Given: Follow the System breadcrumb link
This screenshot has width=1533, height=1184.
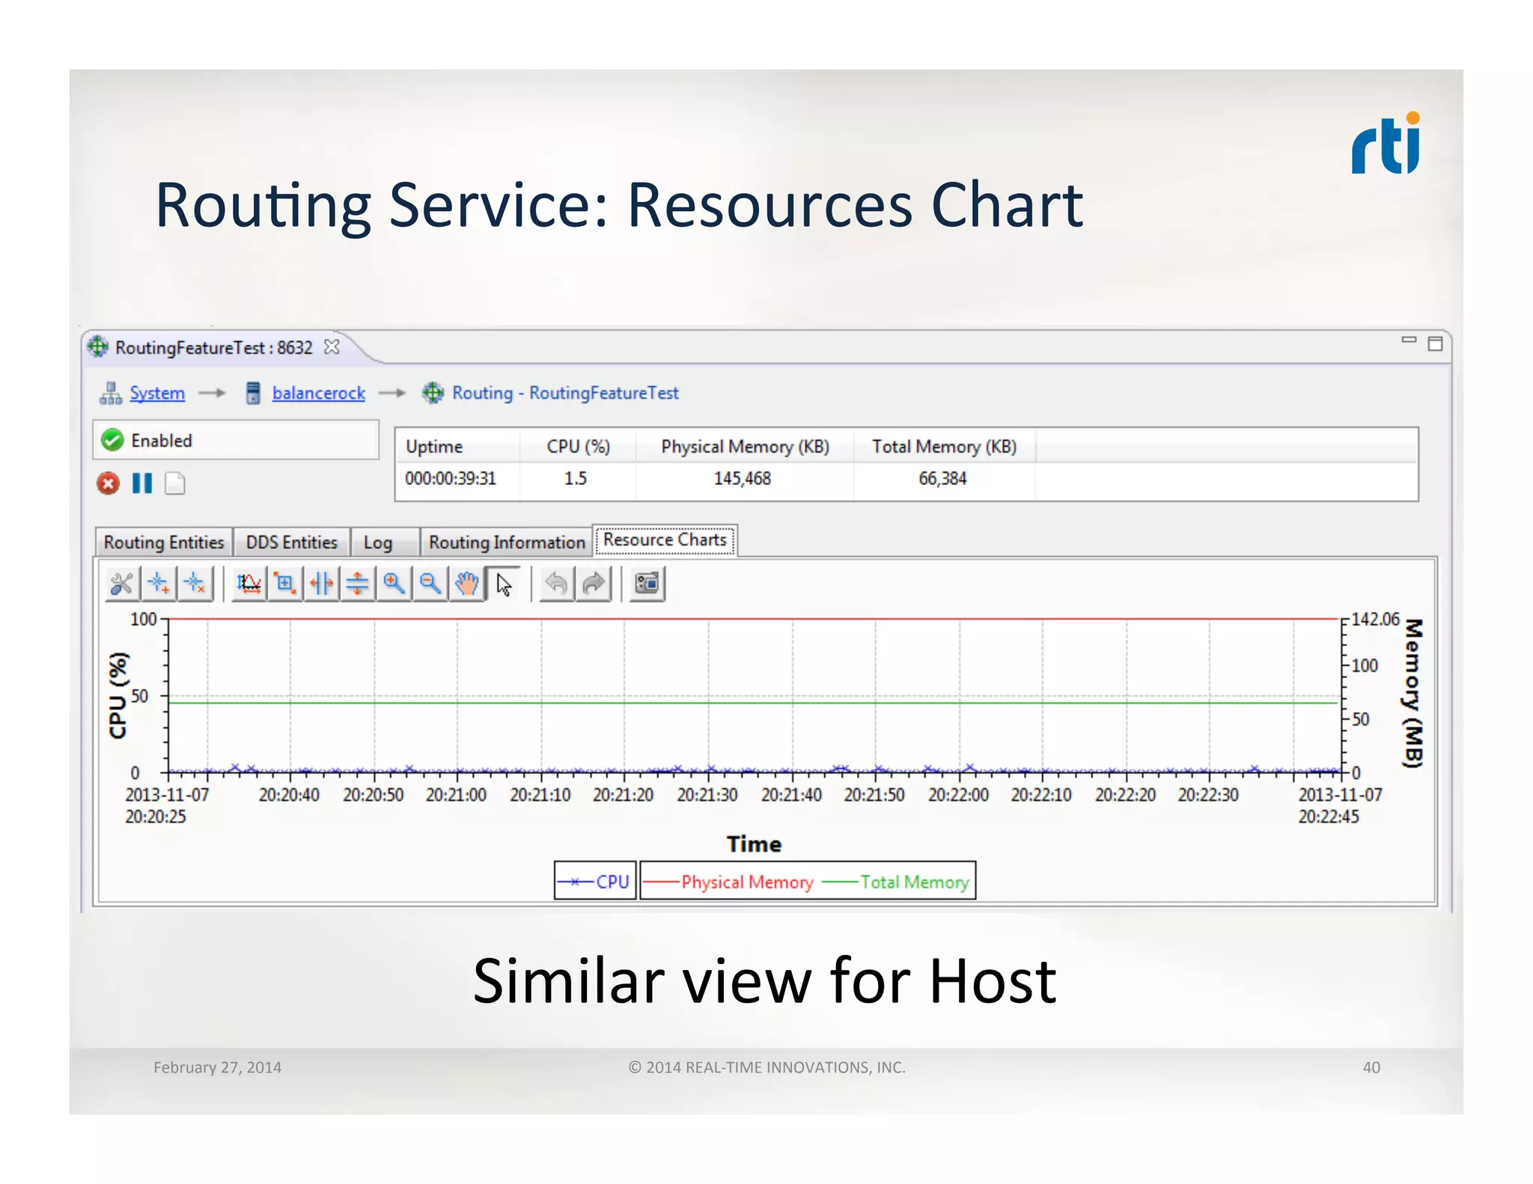Looking at the screenshot, I should point(157,393).
